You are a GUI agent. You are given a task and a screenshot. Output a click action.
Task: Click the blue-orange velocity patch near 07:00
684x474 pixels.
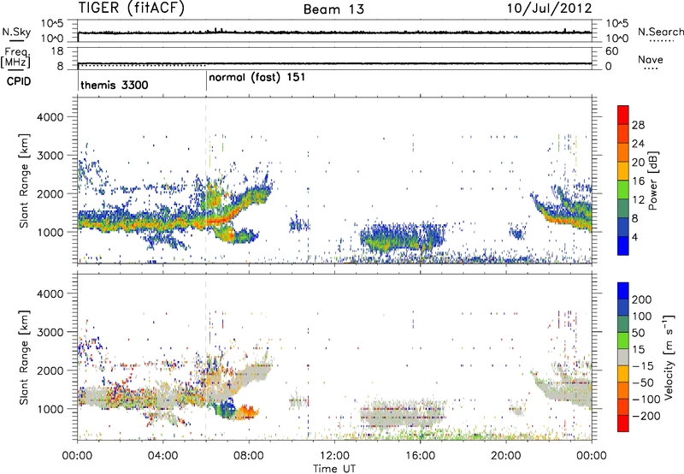pos(236,409)
